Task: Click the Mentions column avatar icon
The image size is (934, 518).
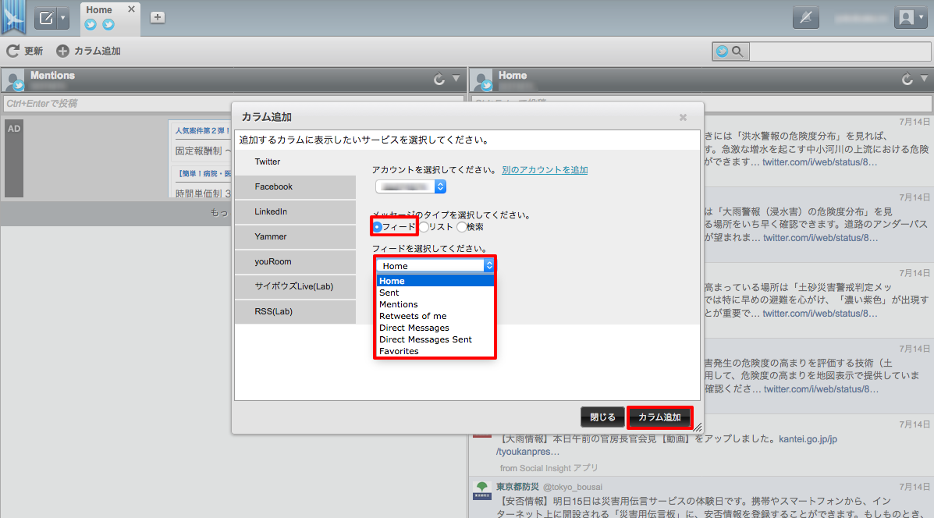Action: point(13,80)
